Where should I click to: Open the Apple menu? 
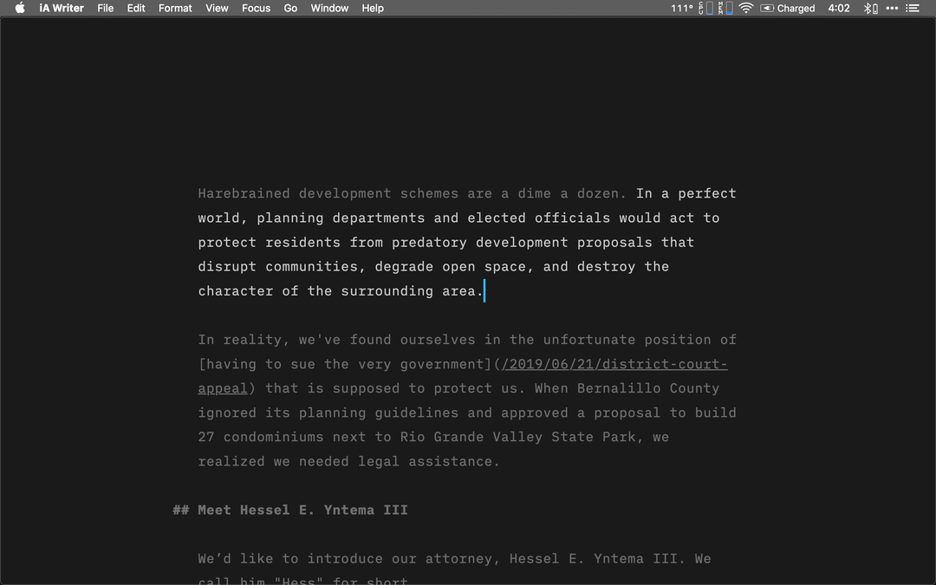(19, 8)
